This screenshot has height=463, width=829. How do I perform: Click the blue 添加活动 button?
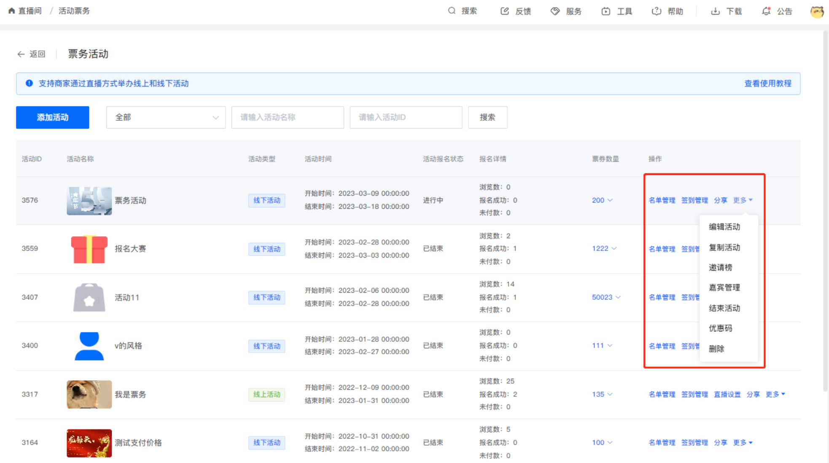[x=52, y=117]
